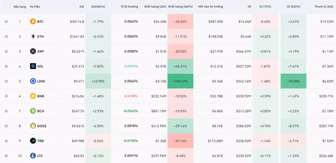Click the SOL Solana coin icon
Screen dimensions: 336x163
(x=33, y=66)
